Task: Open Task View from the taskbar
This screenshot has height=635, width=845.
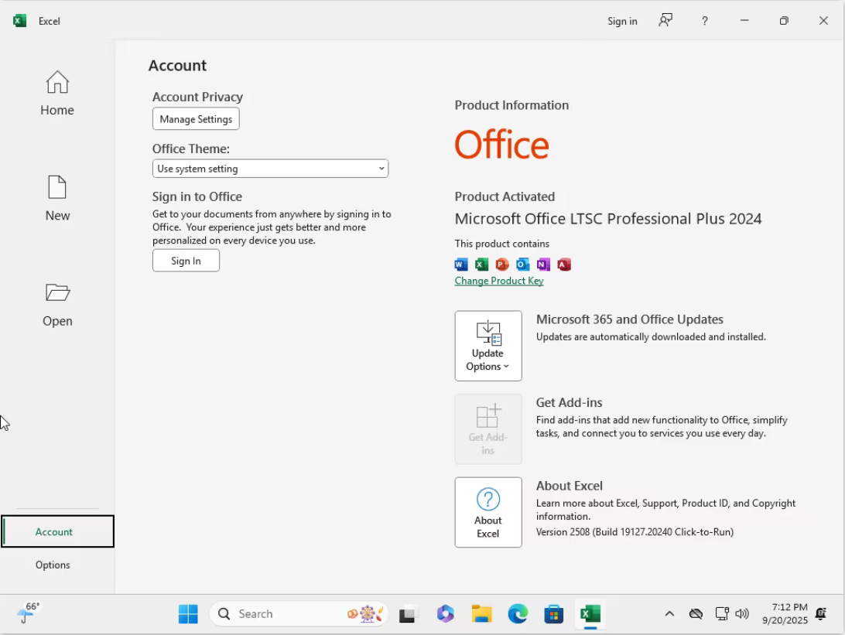Action: point(407,614)
